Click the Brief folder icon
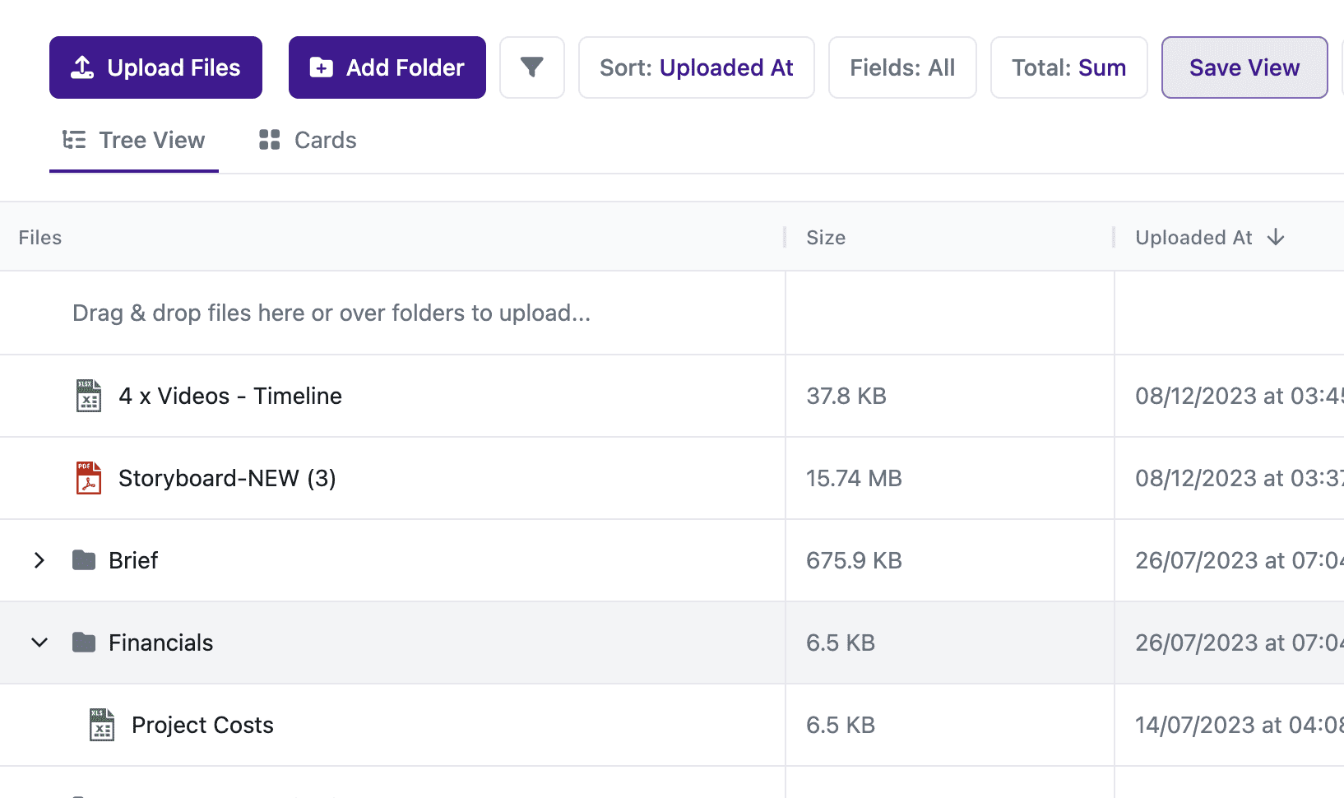 [x=84, y=560]
